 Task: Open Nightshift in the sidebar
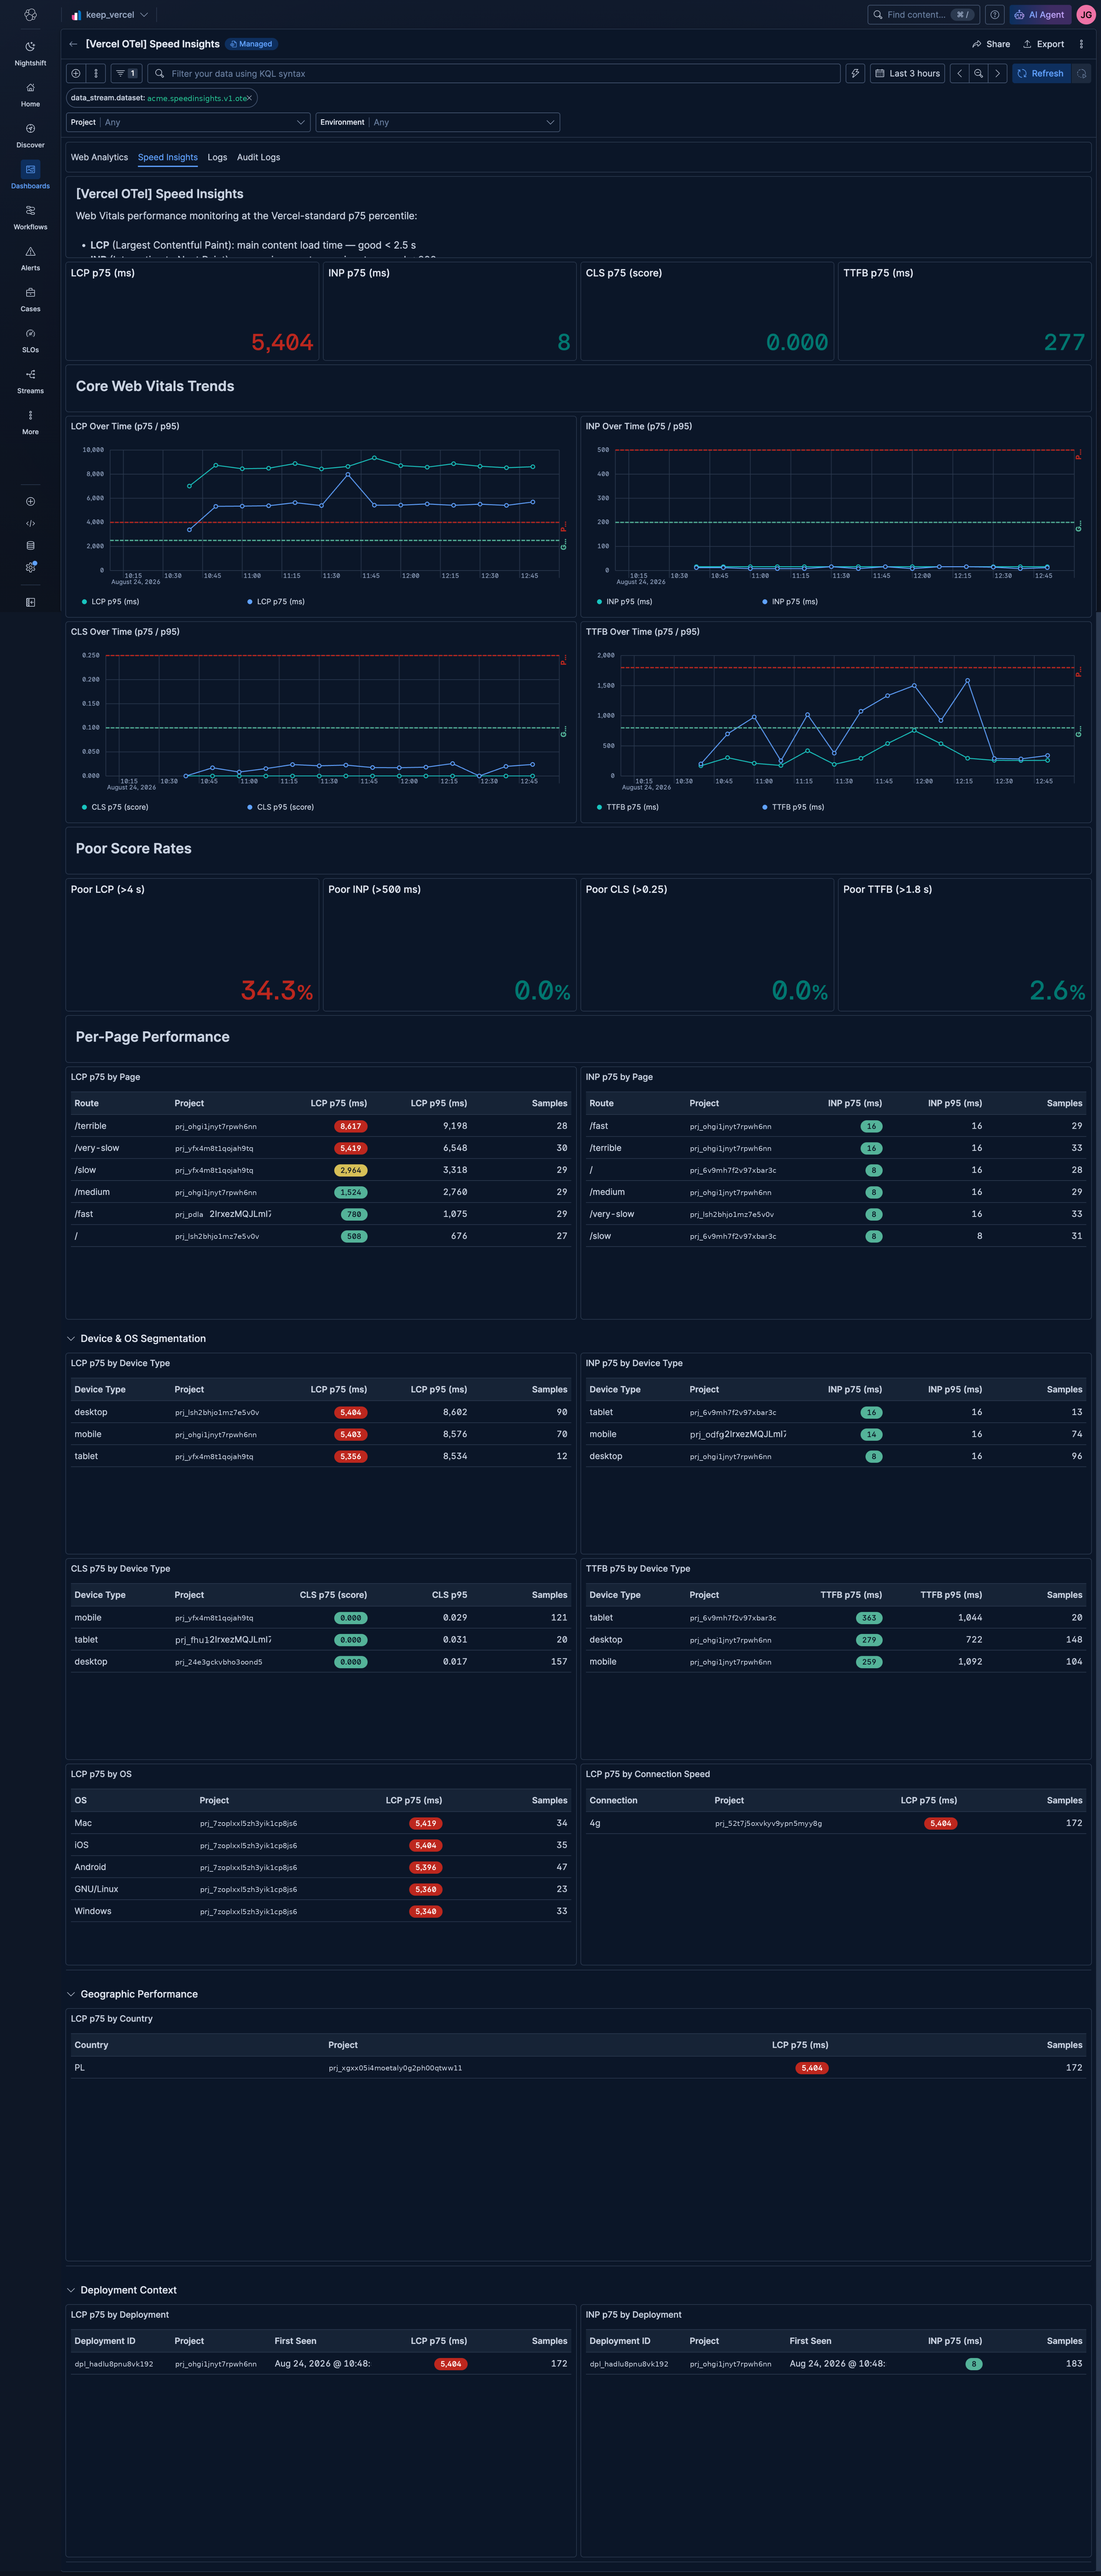(x=30, y=53)
